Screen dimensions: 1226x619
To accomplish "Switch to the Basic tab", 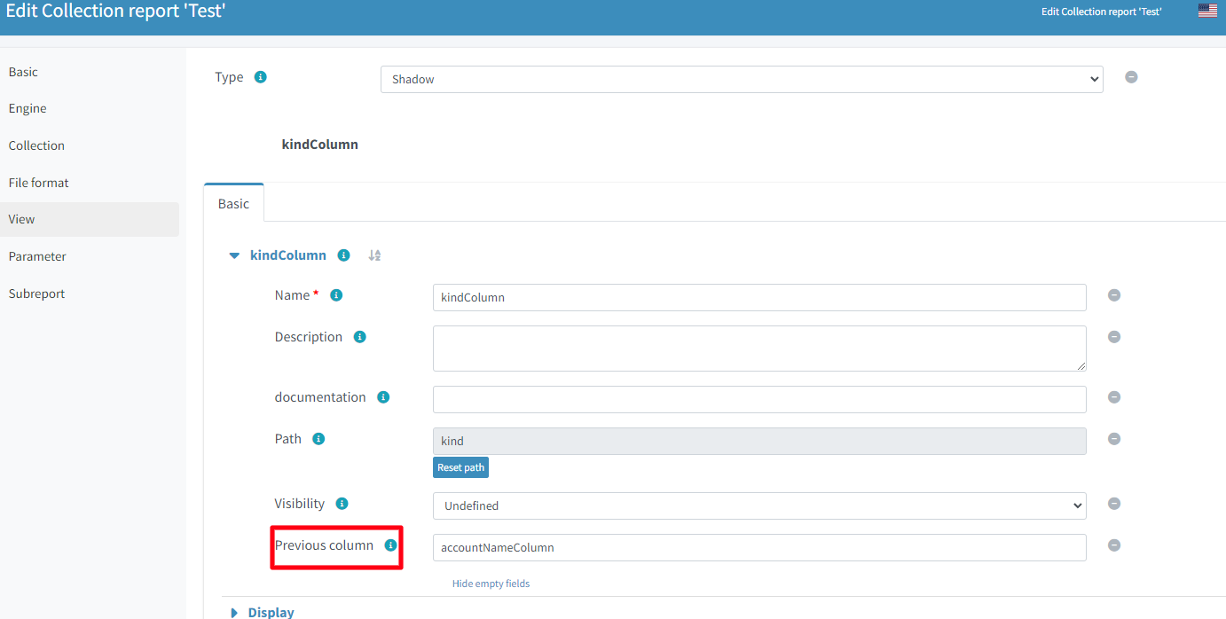I will [x=233, y=204].
